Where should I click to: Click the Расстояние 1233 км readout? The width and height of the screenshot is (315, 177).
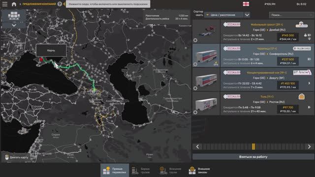click(x=167, y=15)
